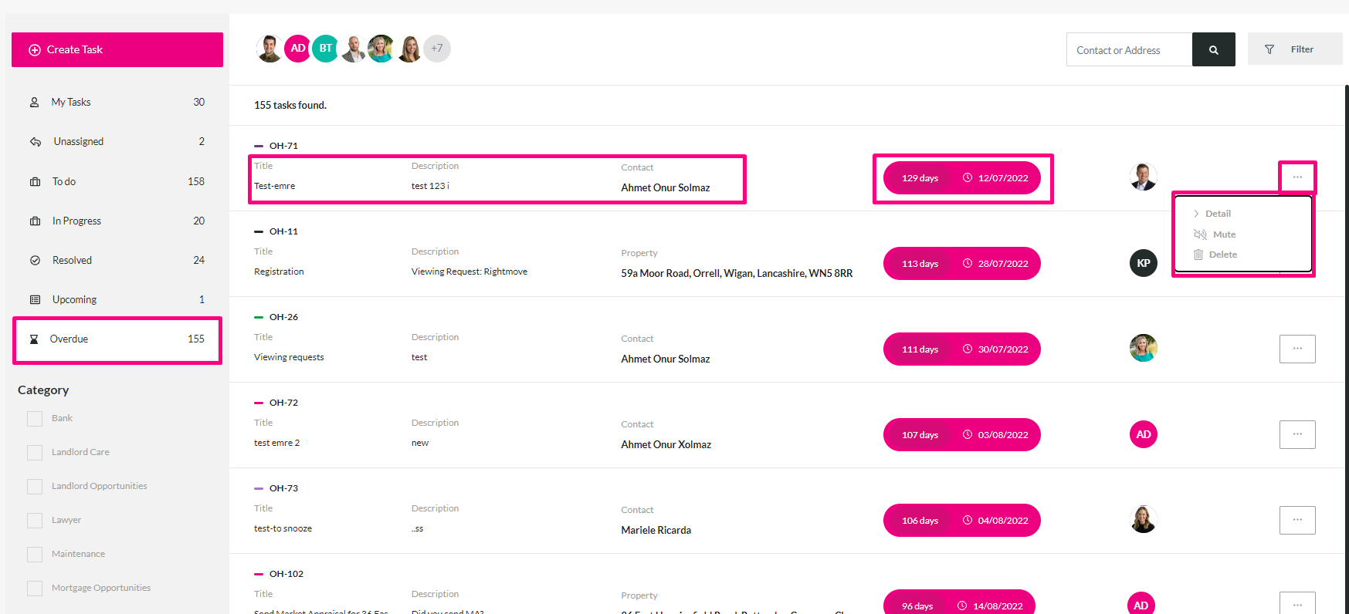Click the funnel icon on Filter
The height and width of the screenshot is (614, 1349).
1269,49
